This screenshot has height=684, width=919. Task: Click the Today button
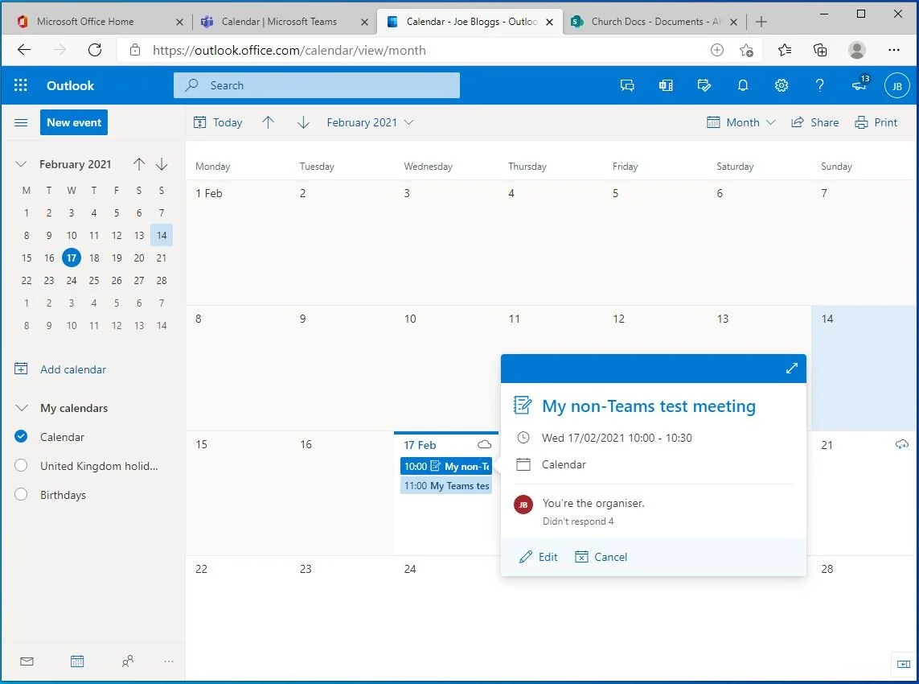[218, 122]
